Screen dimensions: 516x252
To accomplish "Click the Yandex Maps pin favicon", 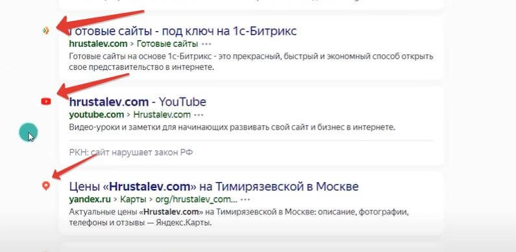I will (46, 187).
